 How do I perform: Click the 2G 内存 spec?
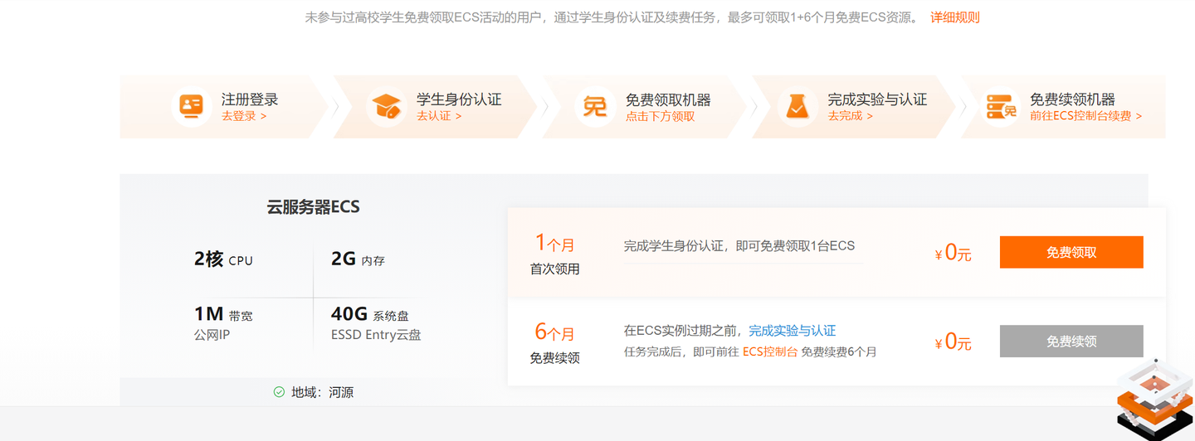click(358, 259)
